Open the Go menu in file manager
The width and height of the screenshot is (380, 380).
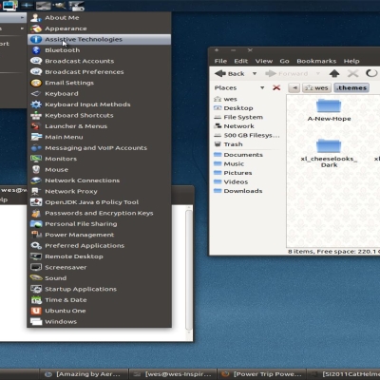(284, 61)
